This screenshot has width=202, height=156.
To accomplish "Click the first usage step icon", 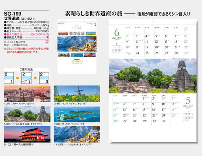I will (x=9, y=78).
